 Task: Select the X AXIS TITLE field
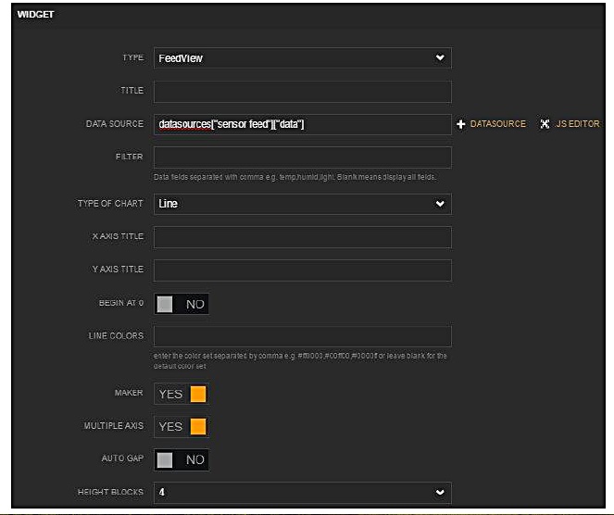[x=302, y=237]
